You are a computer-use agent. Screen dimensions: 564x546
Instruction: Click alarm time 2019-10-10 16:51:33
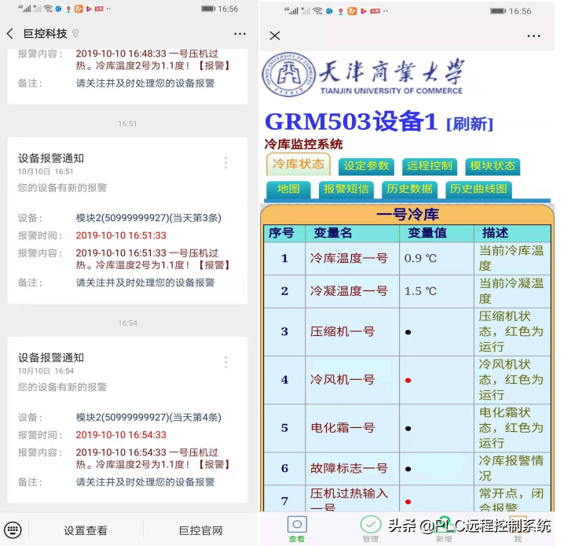[x=121, y=235]
